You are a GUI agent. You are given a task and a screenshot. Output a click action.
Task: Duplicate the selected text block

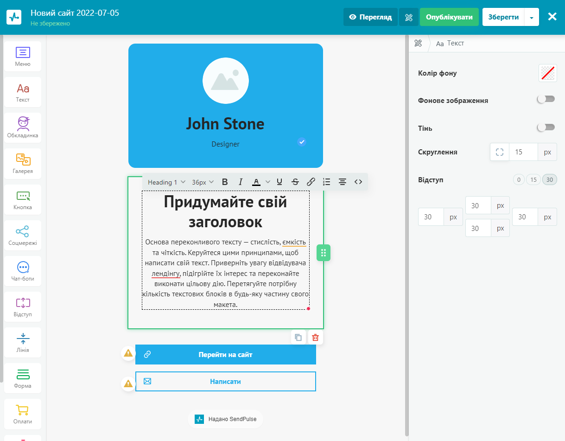[x=298, y=338]
